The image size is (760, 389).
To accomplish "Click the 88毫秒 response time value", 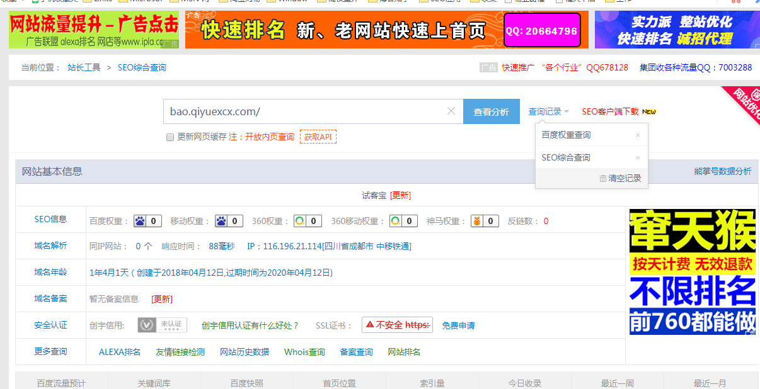I will pyautogui.click(x=222, y=246).
